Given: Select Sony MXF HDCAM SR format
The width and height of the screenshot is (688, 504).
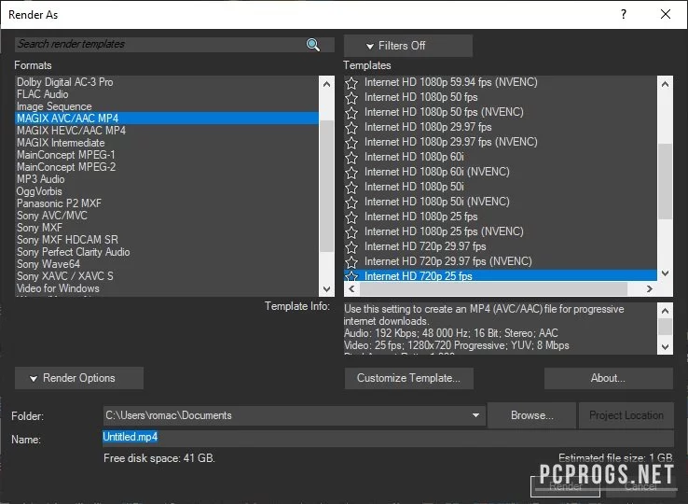Looking at the screenshot, I should coord(167,240).
